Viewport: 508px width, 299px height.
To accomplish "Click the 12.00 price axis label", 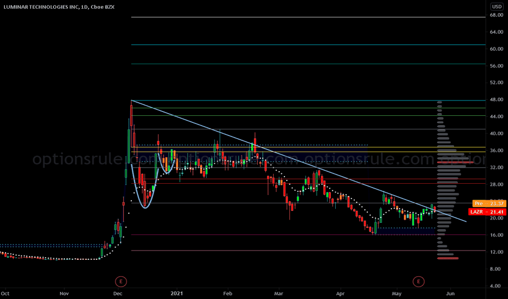I will (x=497, y=252).
